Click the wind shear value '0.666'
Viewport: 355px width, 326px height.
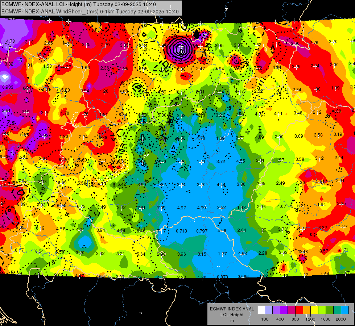point(243,276)
